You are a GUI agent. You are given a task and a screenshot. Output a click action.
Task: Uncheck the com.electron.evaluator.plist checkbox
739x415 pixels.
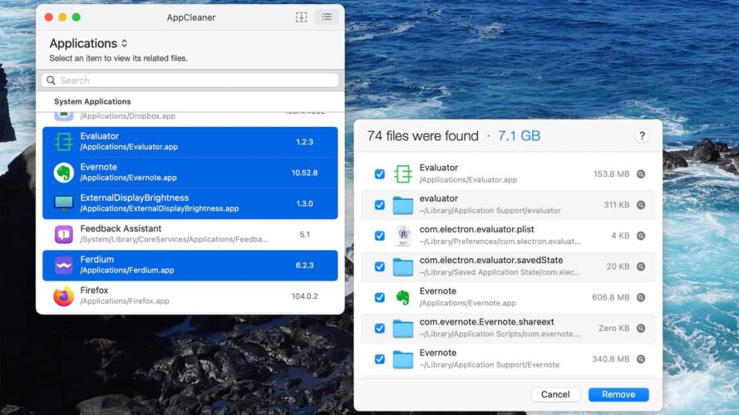click(380, 236)
